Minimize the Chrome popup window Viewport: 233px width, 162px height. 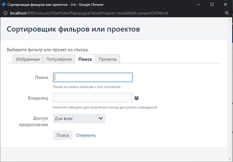199,4
